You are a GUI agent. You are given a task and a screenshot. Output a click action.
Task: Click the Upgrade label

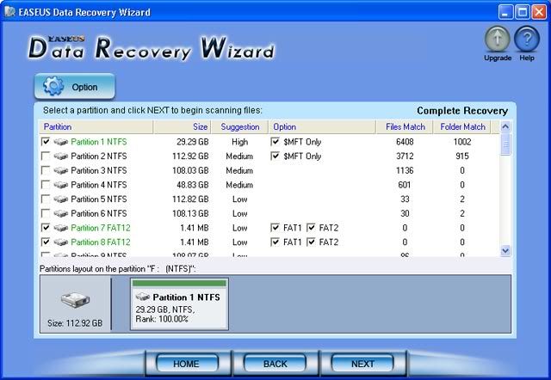coord(498,58)
